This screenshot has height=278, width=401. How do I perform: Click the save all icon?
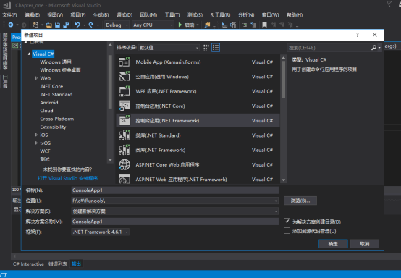[66, 25]
